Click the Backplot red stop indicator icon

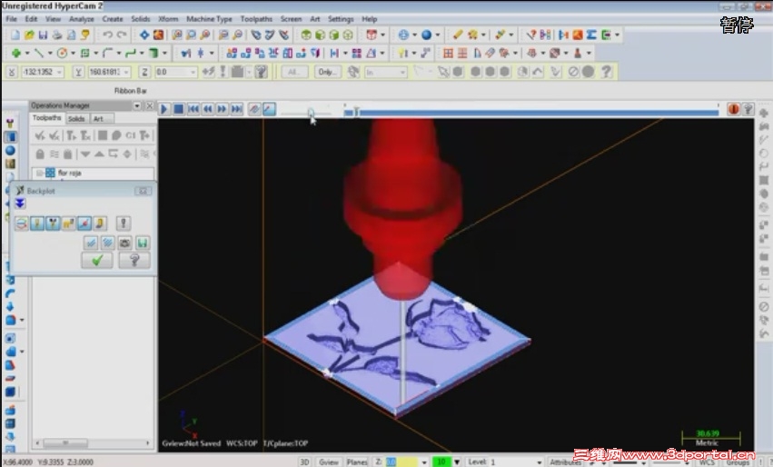[734, 109]
